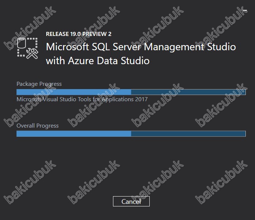Image resolution: width=255 pixels, height=220 pixels.
Task: Click the wrench and hammer tools symbol
Action: (x=32, y=53)
